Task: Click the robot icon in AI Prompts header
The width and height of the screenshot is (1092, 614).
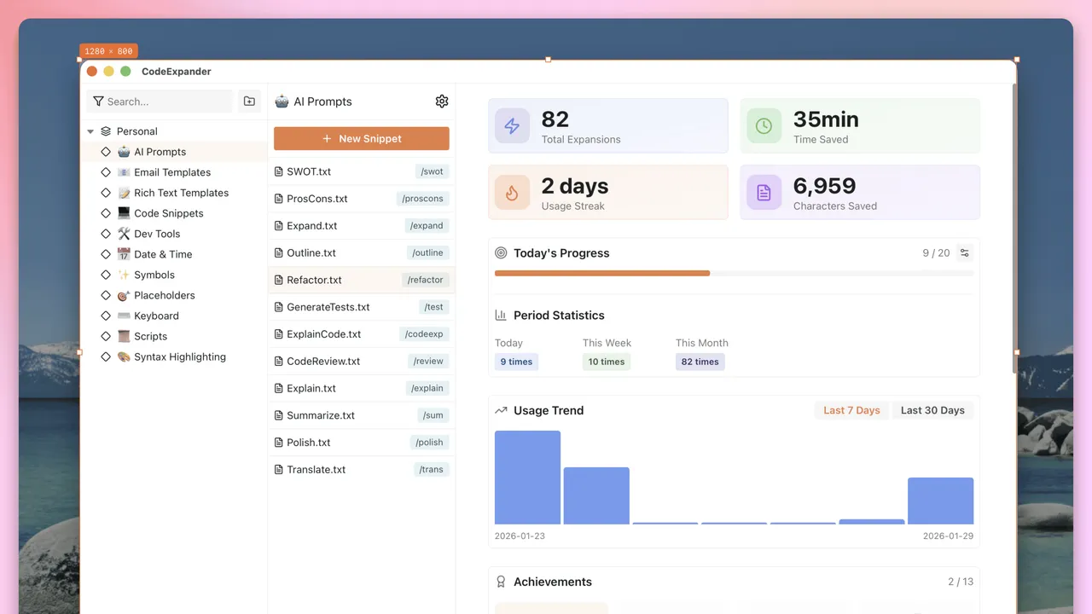Action: [x=282, y=101]
